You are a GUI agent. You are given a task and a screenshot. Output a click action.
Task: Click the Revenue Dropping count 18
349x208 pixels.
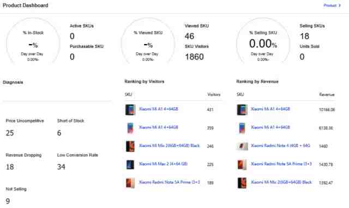tap(10, 167)
